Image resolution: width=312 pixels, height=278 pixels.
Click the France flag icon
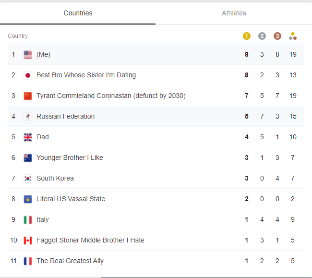coord(28,261)
